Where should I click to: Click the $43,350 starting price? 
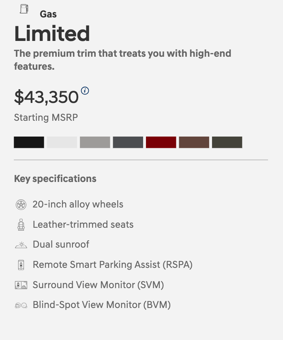point(46,97)
